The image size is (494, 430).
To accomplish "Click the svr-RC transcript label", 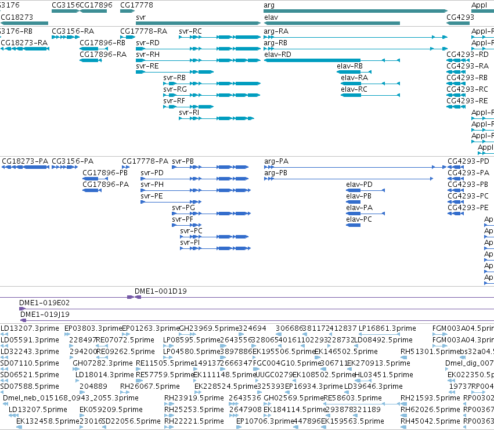I will [x=190, y=31].
